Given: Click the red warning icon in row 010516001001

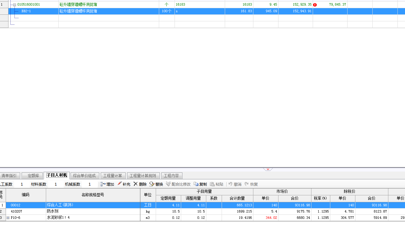Looking at the screenshot, I should 315,5.
